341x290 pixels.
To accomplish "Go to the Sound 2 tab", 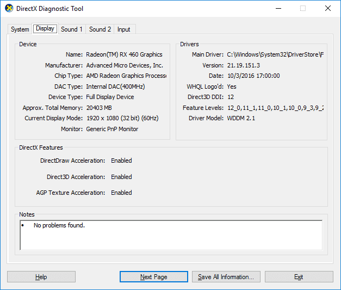I will click(x=100, y=29).
